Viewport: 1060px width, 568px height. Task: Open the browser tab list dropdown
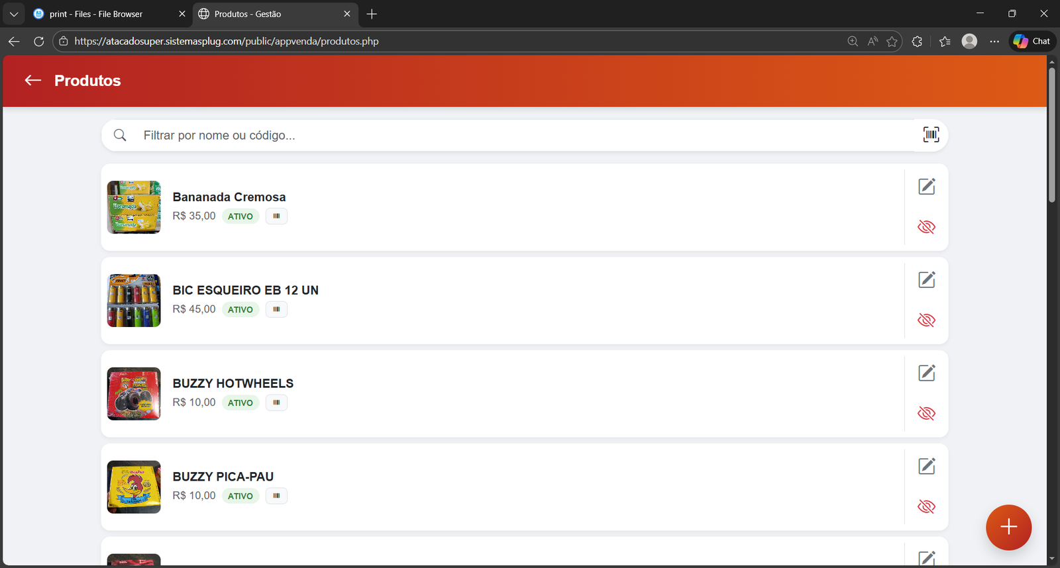[x=14, y=14]
